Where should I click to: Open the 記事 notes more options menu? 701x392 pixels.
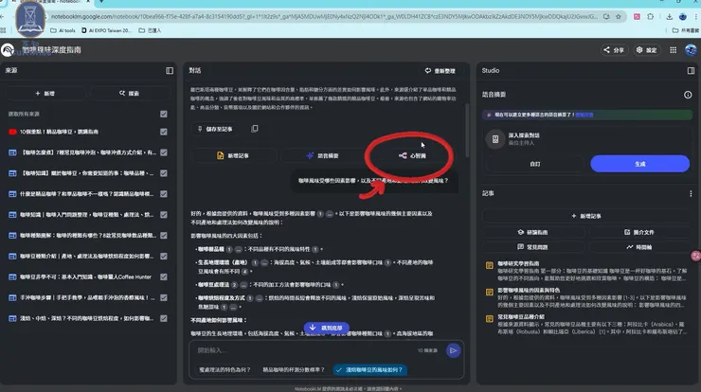tap(691, 193)
